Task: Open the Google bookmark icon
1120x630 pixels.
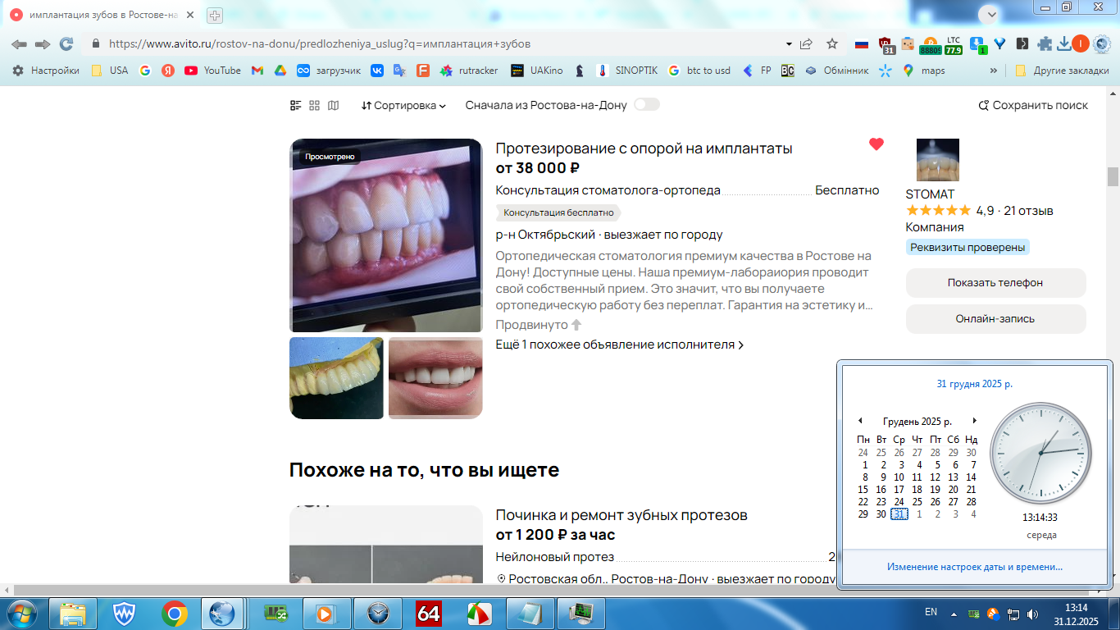Action: [x=145, y=71]
